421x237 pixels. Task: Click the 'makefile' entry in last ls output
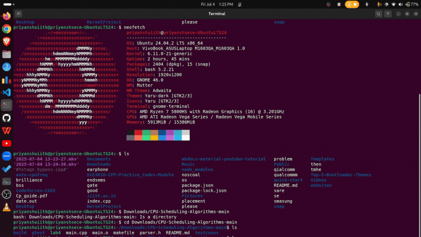click(124, 233)
